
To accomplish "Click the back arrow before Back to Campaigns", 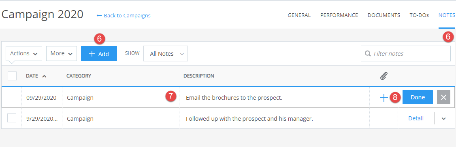I will [x=99, y=15].
